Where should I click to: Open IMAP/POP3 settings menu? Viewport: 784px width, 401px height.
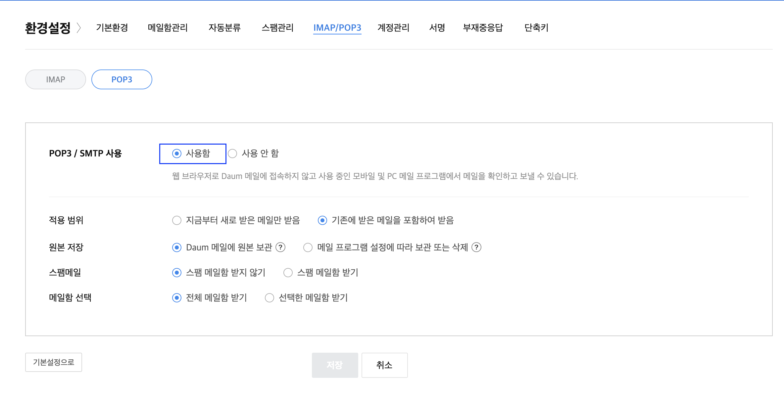337,28
